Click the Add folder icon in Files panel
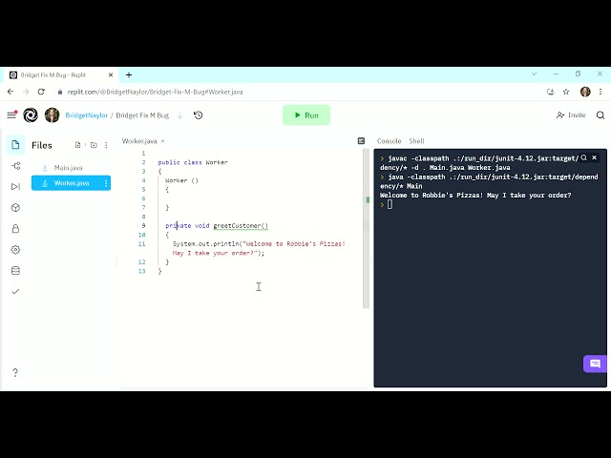This screenshot has width=611, height=458. tap(94, 145)
